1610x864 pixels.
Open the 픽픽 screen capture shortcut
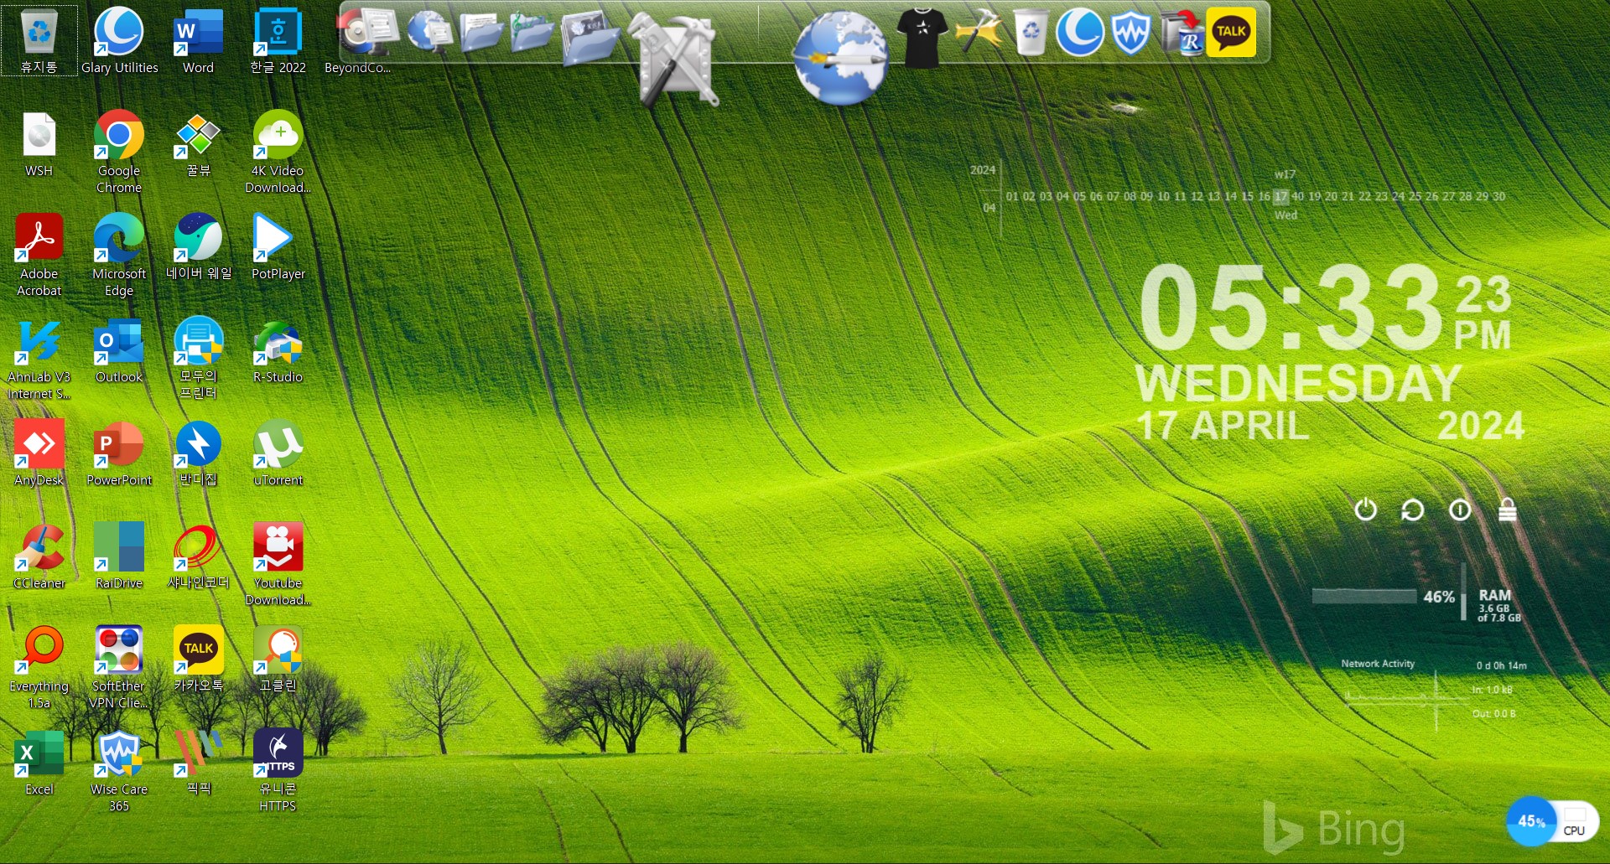(x=198, y=763)
